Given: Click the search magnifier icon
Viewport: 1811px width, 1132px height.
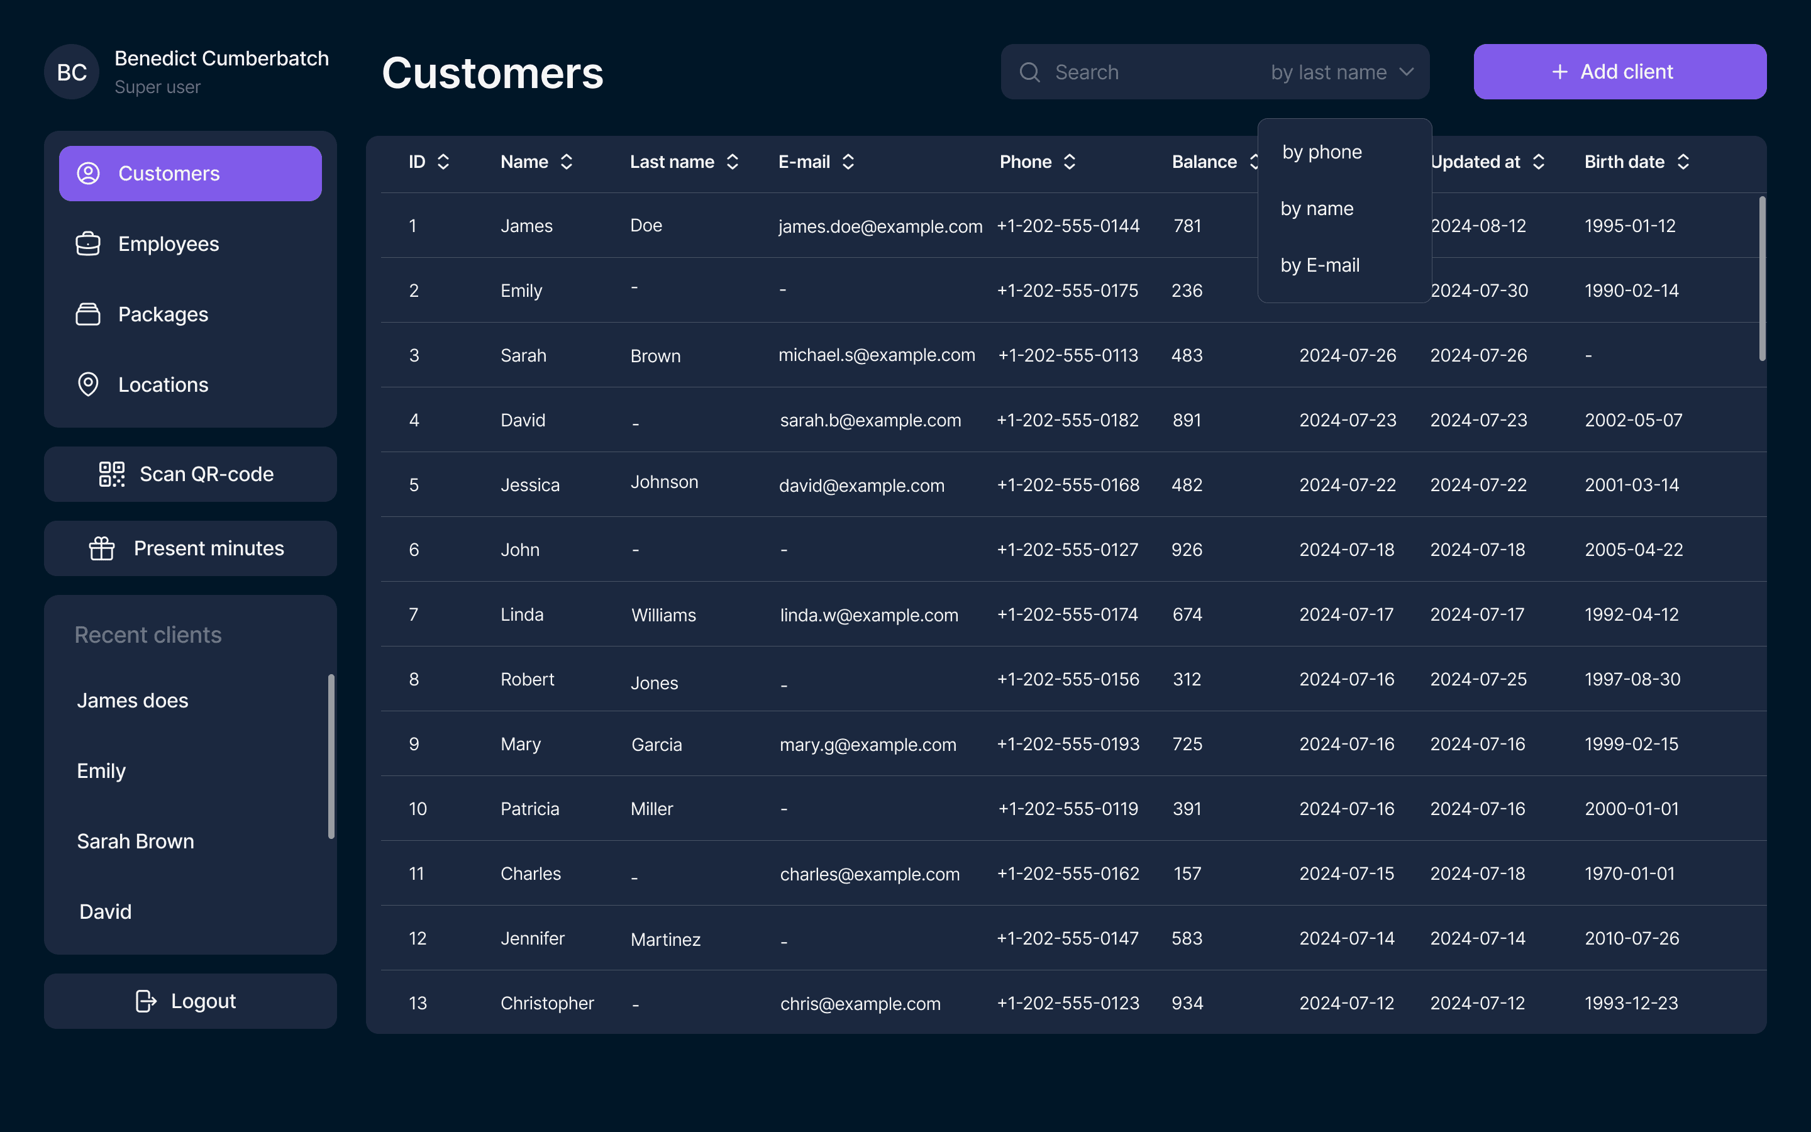Looking at the screenshot, I should tap(1030, 72).
